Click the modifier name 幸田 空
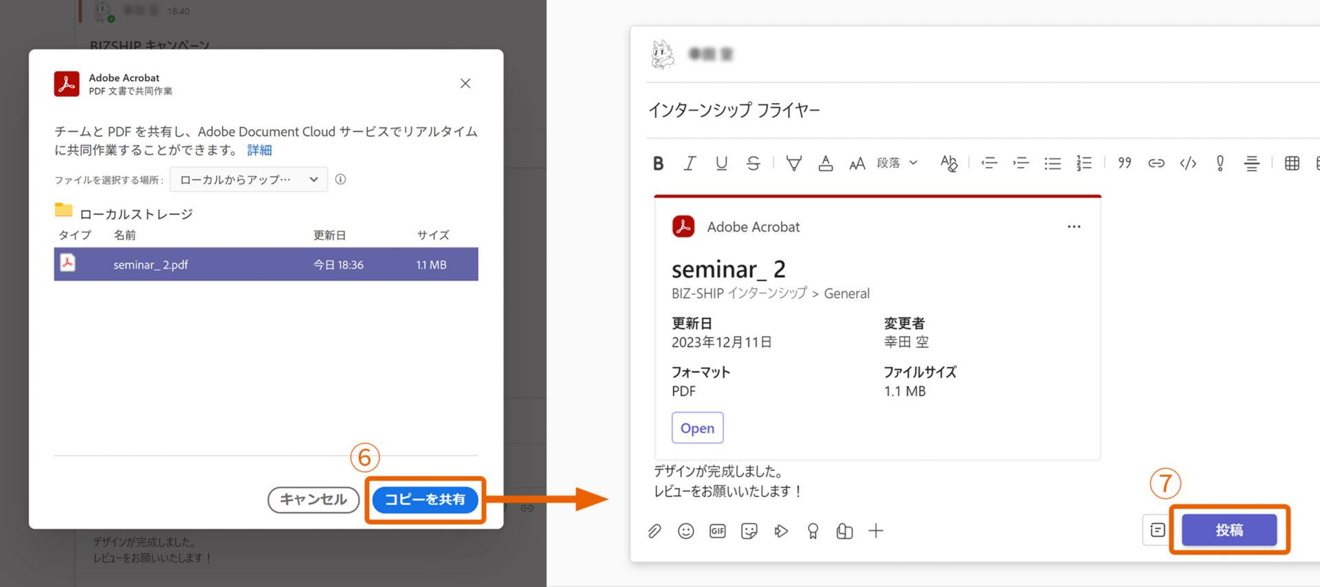The image size is (1320, 587). coord(906,342)
